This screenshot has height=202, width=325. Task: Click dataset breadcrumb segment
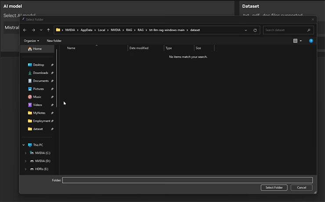195,30
